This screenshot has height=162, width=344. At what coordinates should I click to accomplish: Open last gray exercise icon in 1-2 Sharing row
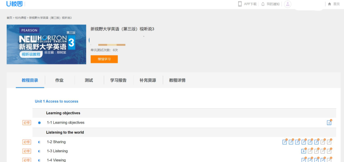329,142
